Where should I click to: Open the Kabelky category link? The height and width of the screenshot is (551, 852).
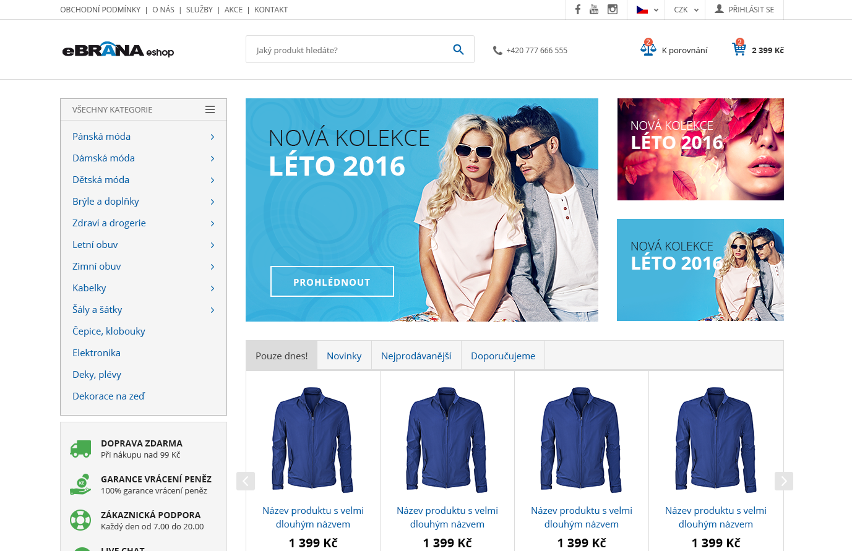pyautogui.click(x=89, y=288)
